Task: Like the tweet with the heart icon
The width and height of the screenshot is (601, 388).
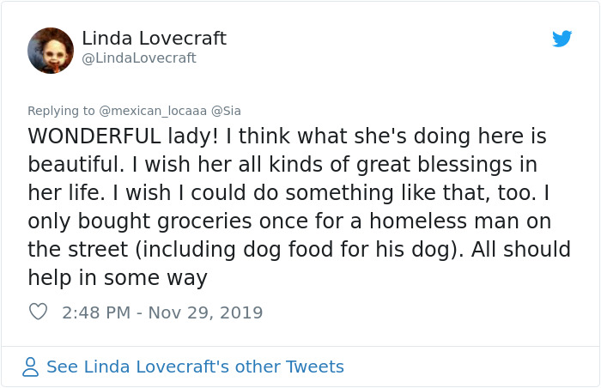Action: coord(38,312)
